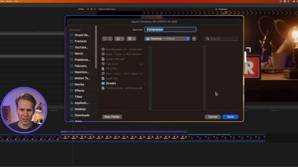Click the Save button in the dialog

click(x=230, y=117)
